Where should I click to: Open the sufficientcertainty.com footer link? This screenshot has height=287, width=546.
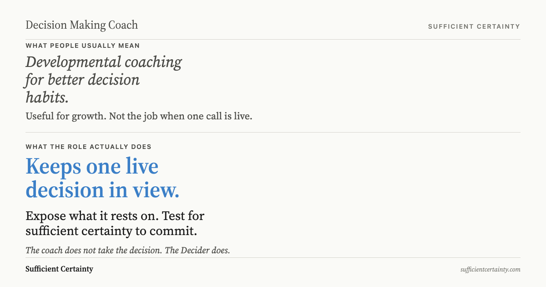coord(490,270)
